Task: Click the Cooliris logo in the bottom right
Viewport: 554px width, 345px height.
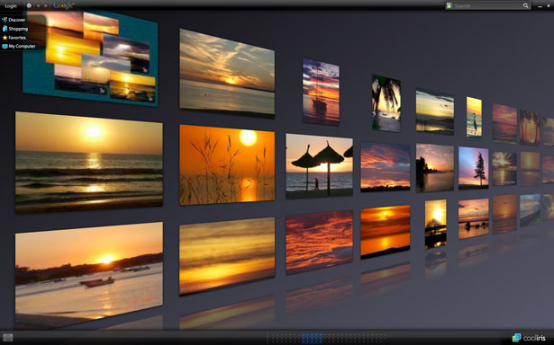Action: point(529,338)
